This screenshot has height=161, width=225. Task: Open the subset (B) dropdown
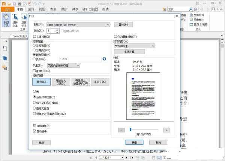[63, 66]
